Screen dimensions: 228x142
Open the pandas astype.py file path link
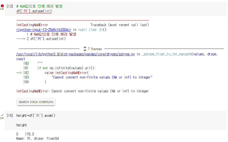[76, 54]
